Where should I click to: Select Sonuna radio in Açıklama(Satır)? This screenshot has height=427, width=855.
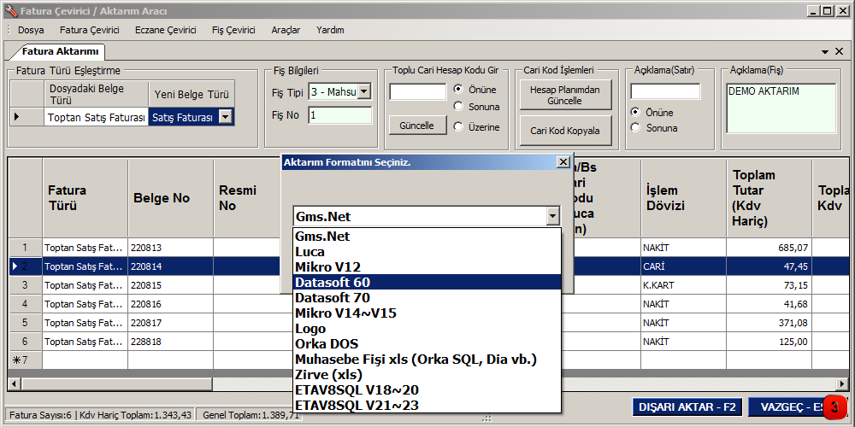634,128
